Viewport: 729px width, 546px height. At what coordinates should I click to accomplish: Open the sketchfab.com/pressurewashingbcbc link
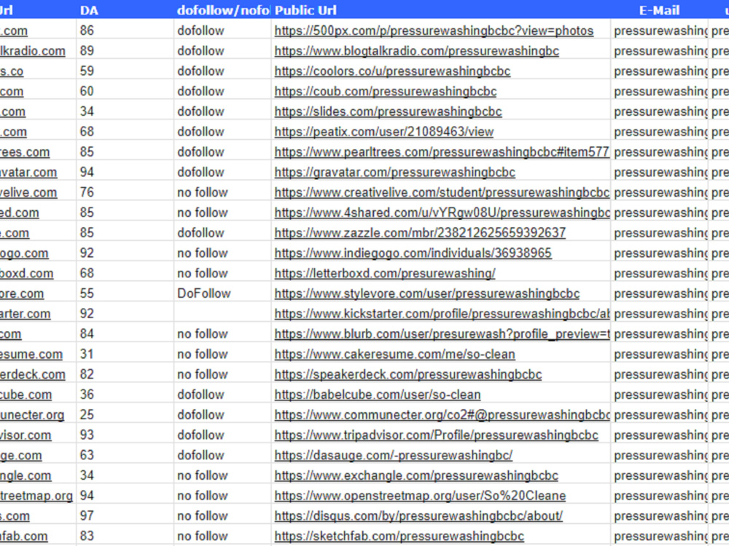[x=399, y=537]
